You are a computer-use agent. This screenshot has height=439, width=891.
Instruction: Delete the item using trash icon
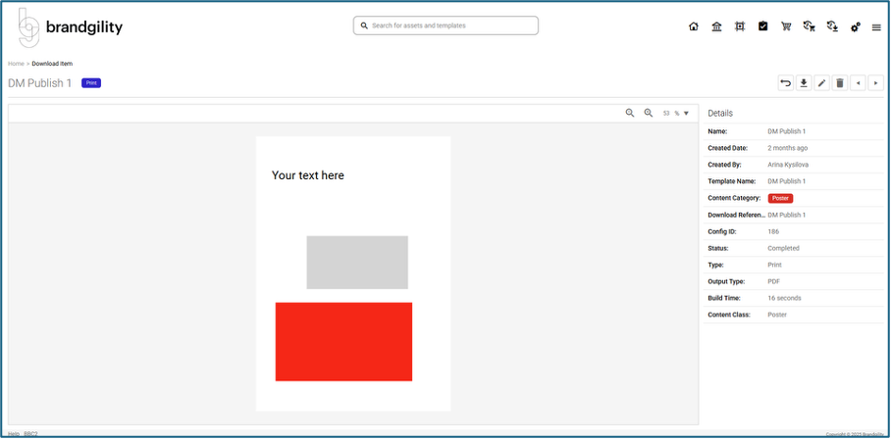(x=840, y=83)
